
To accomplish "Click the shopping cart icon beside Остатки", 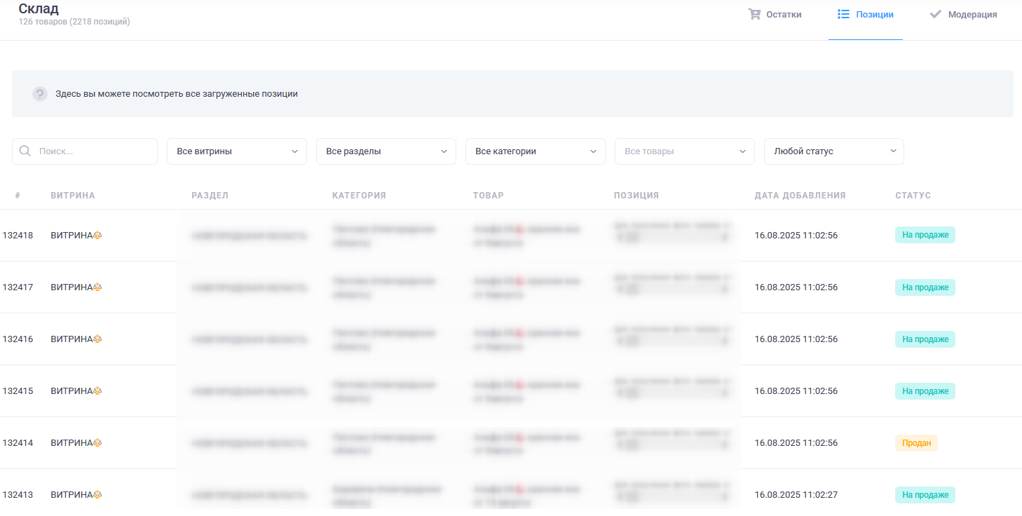I will (x=754, y=14).
